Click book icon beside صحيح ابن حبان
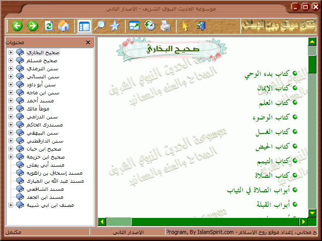 click(x=20, y=149)
